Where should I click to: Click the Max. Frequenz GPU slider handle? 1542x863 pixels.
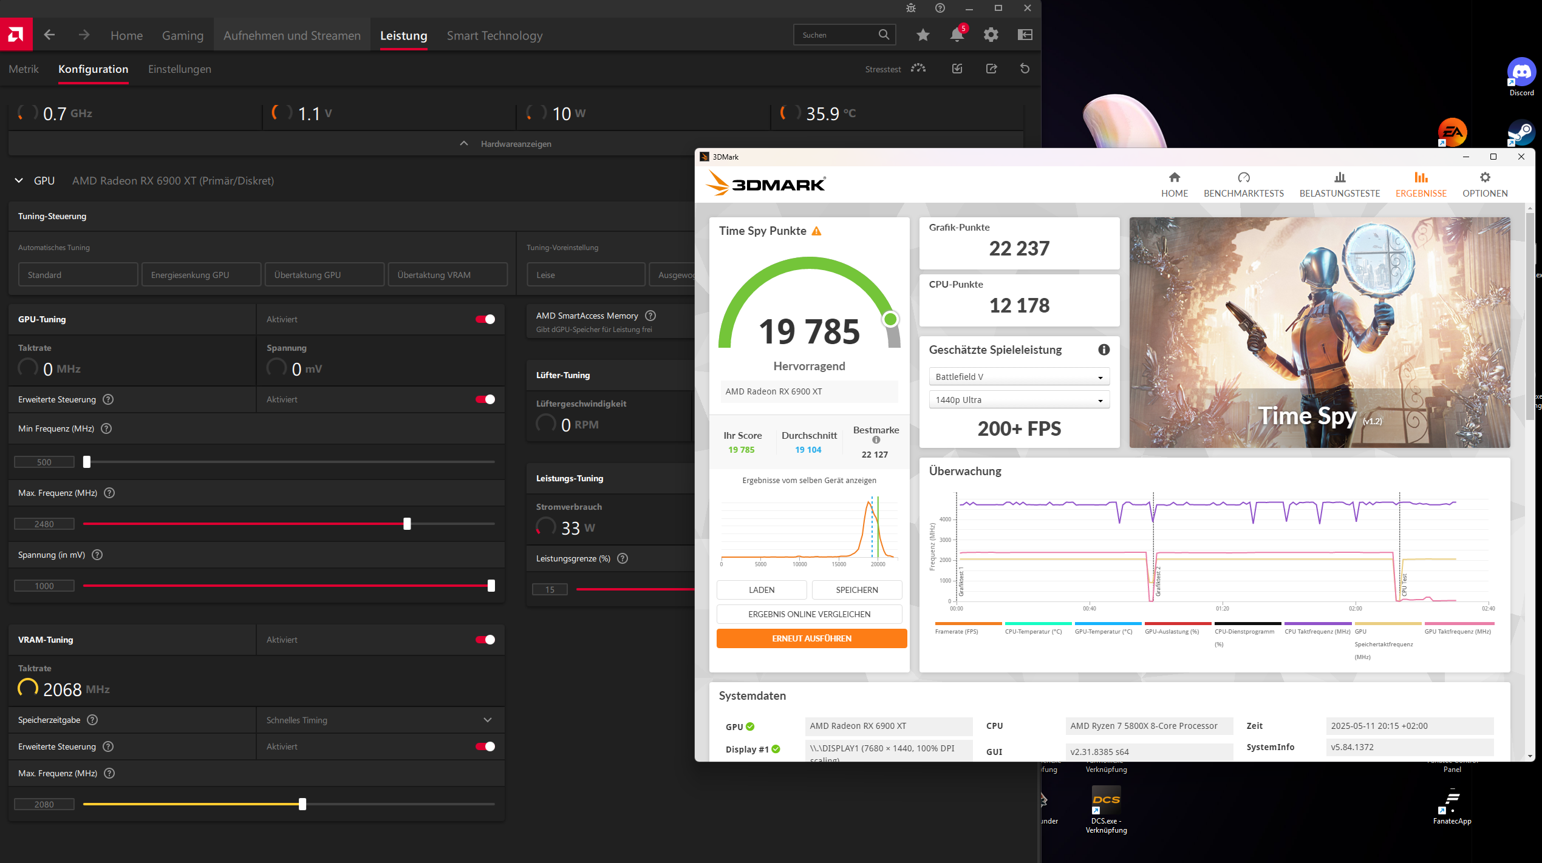point(407,524)
